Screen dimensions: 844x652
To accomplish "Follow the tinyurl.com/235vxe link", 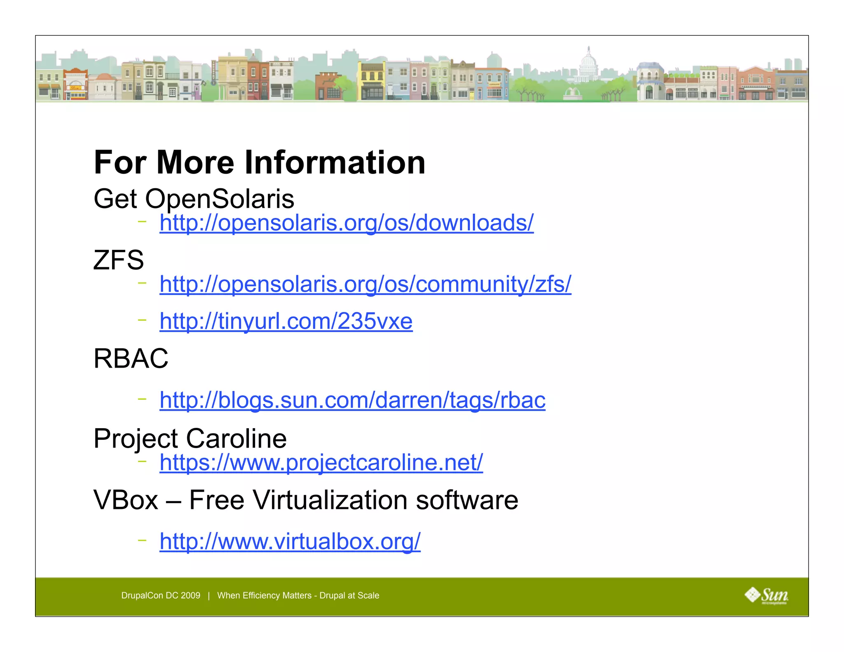I will click(286, 321).
